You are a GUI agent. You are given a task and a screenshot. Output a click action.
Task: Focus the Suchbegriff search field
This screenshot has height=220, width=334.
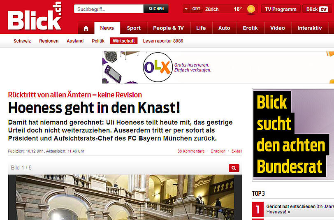click(x=109, y=9)
